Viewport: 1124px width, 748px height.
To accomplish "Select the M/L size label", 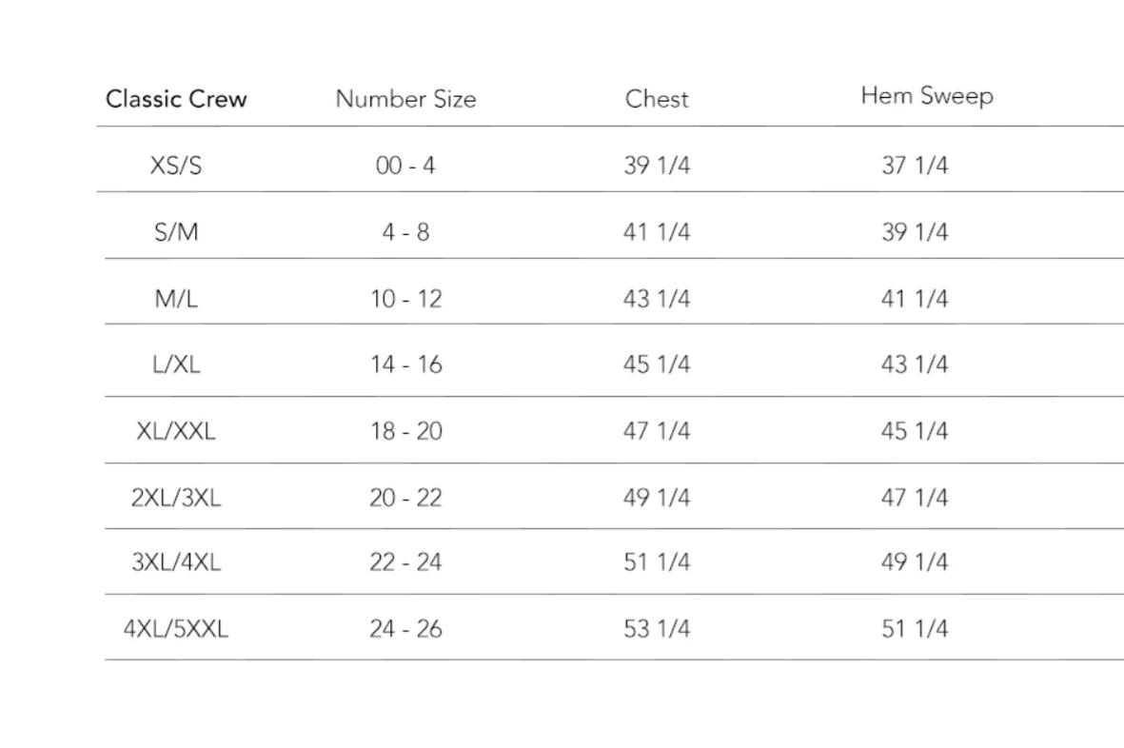I will pyautogui.click(x=176, y=298).
